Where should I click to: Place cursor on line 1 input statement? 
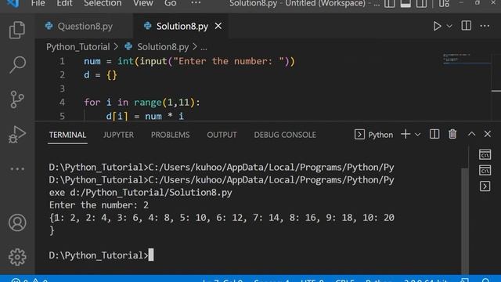click(189, 61)
